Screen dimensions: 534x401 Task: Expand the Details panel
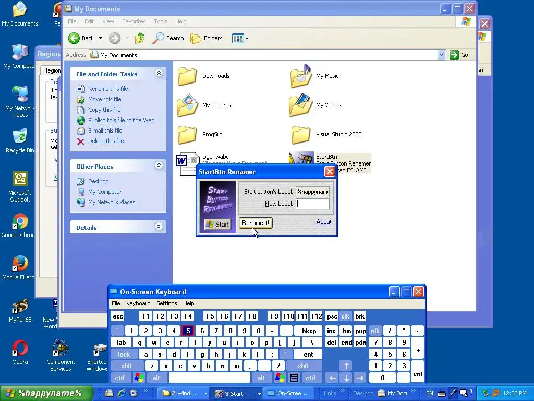pyautogui.click(x=159, y=227)
